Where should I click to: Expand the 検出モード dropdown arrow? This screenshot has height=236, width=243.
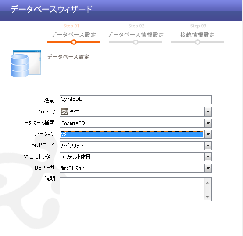pyautogui.click(x=208, y=146)
